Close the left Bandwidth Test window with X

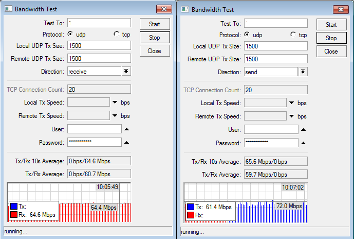pyautogui.click(x=164, y=9)
